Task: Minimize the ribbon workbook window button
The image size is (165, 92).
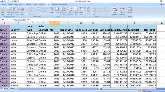Action: point(164,5)
